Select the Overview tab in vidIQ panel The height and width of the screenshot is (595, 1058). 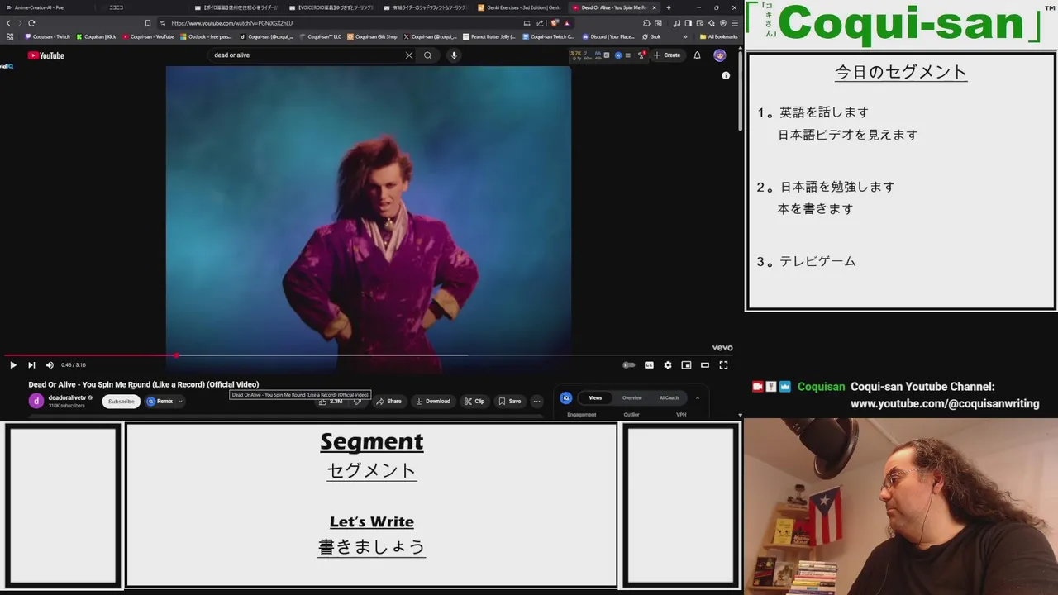(631, 397)
